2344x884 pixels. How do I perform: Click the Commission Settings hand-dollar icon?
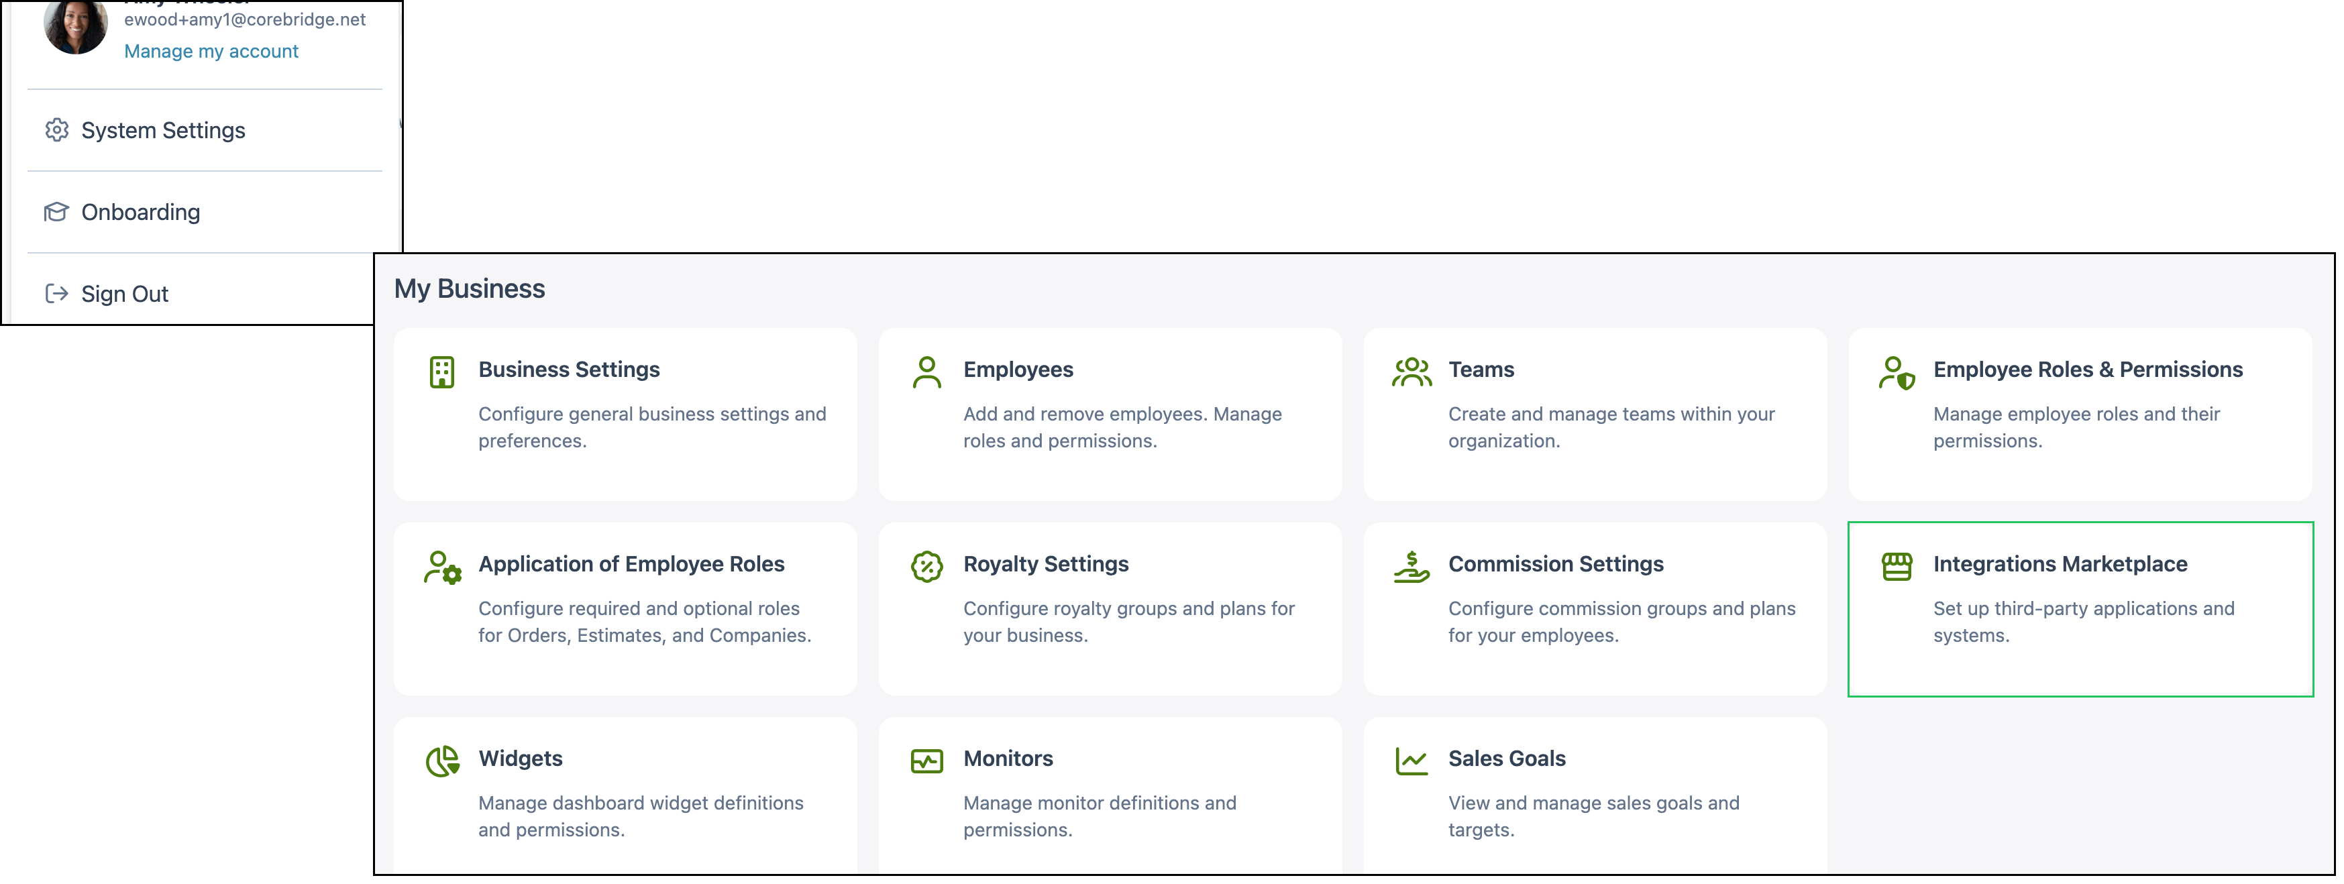point(1411,567)
